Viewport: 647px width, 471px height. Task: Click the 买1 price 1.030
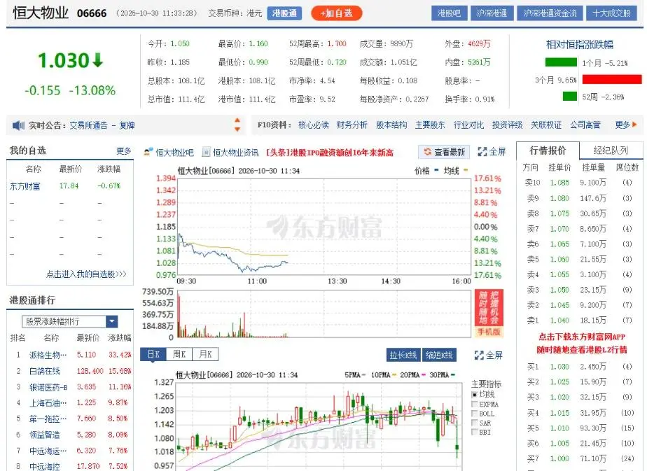pos(559,367)
